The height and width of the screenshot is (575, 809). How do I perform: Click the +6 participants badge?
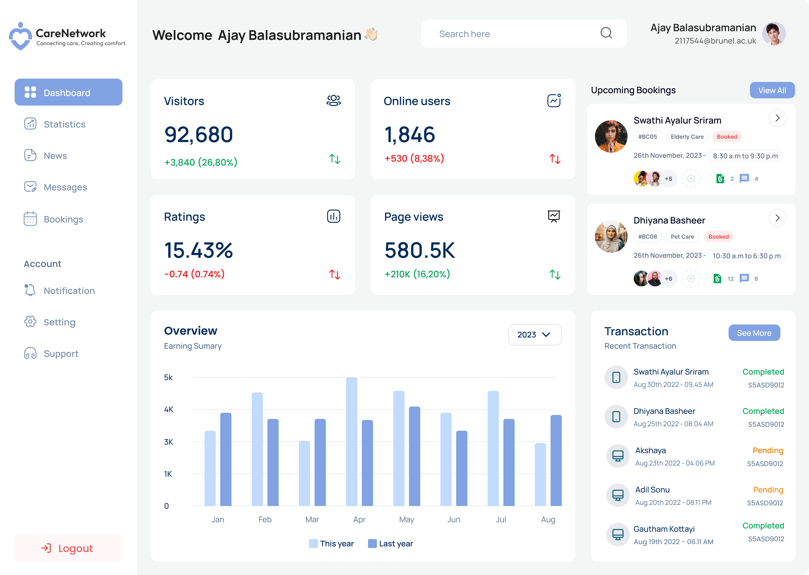coord(668,278)
